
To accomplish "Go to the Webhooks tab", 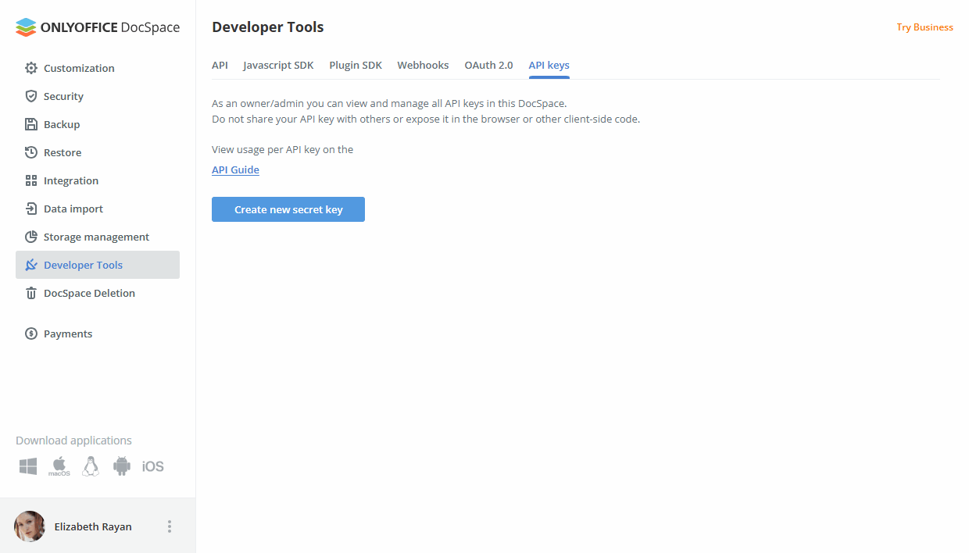I will click(x=423, y=65).
